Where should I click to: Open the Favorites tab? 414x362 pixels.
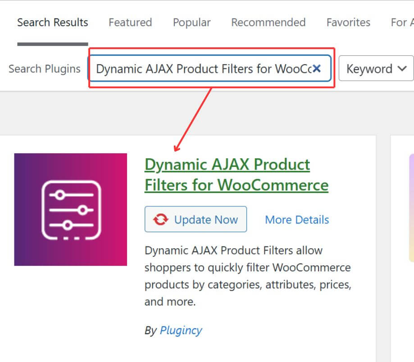click(x=348, y=22)
